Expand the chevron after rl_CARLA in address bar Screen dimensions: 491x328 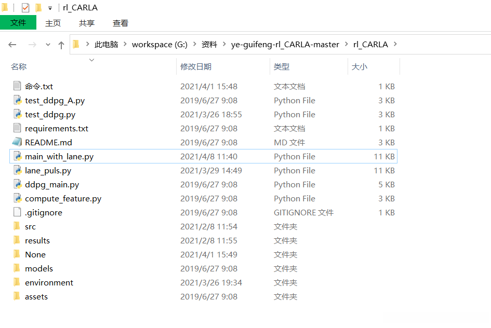click(395, 45)
